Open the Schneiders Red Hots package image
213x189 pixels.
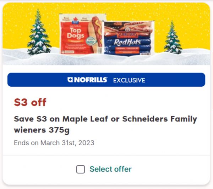point(129,38)
